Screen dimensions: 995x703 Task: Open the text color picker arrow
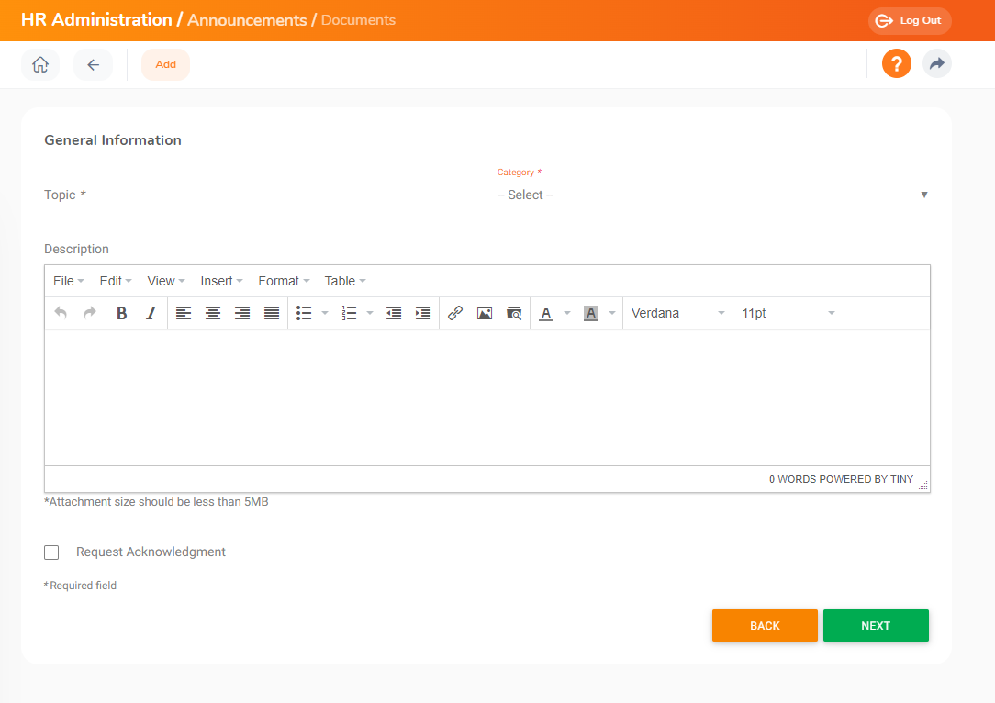567,313
